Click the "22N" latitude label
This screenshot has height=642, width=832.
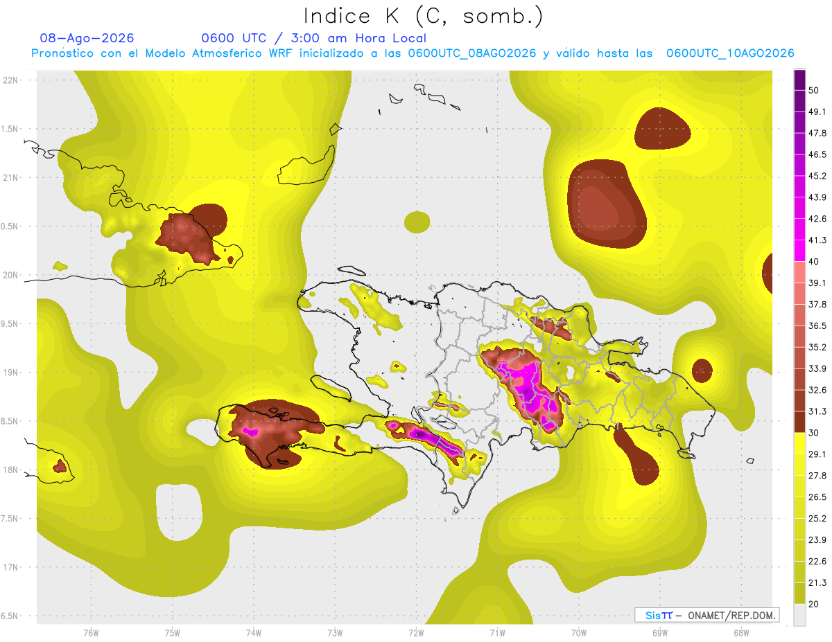(10, 80)
